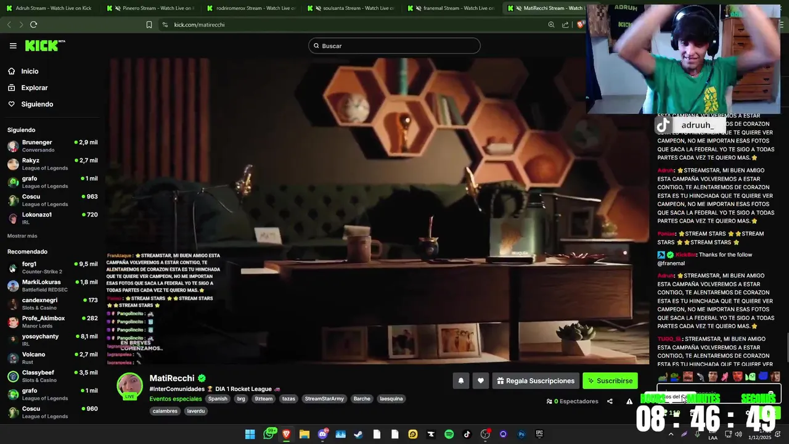Screen dimensions: 789x444
Task: Select the StreamStarArmy tag
Action: [324, 399]
